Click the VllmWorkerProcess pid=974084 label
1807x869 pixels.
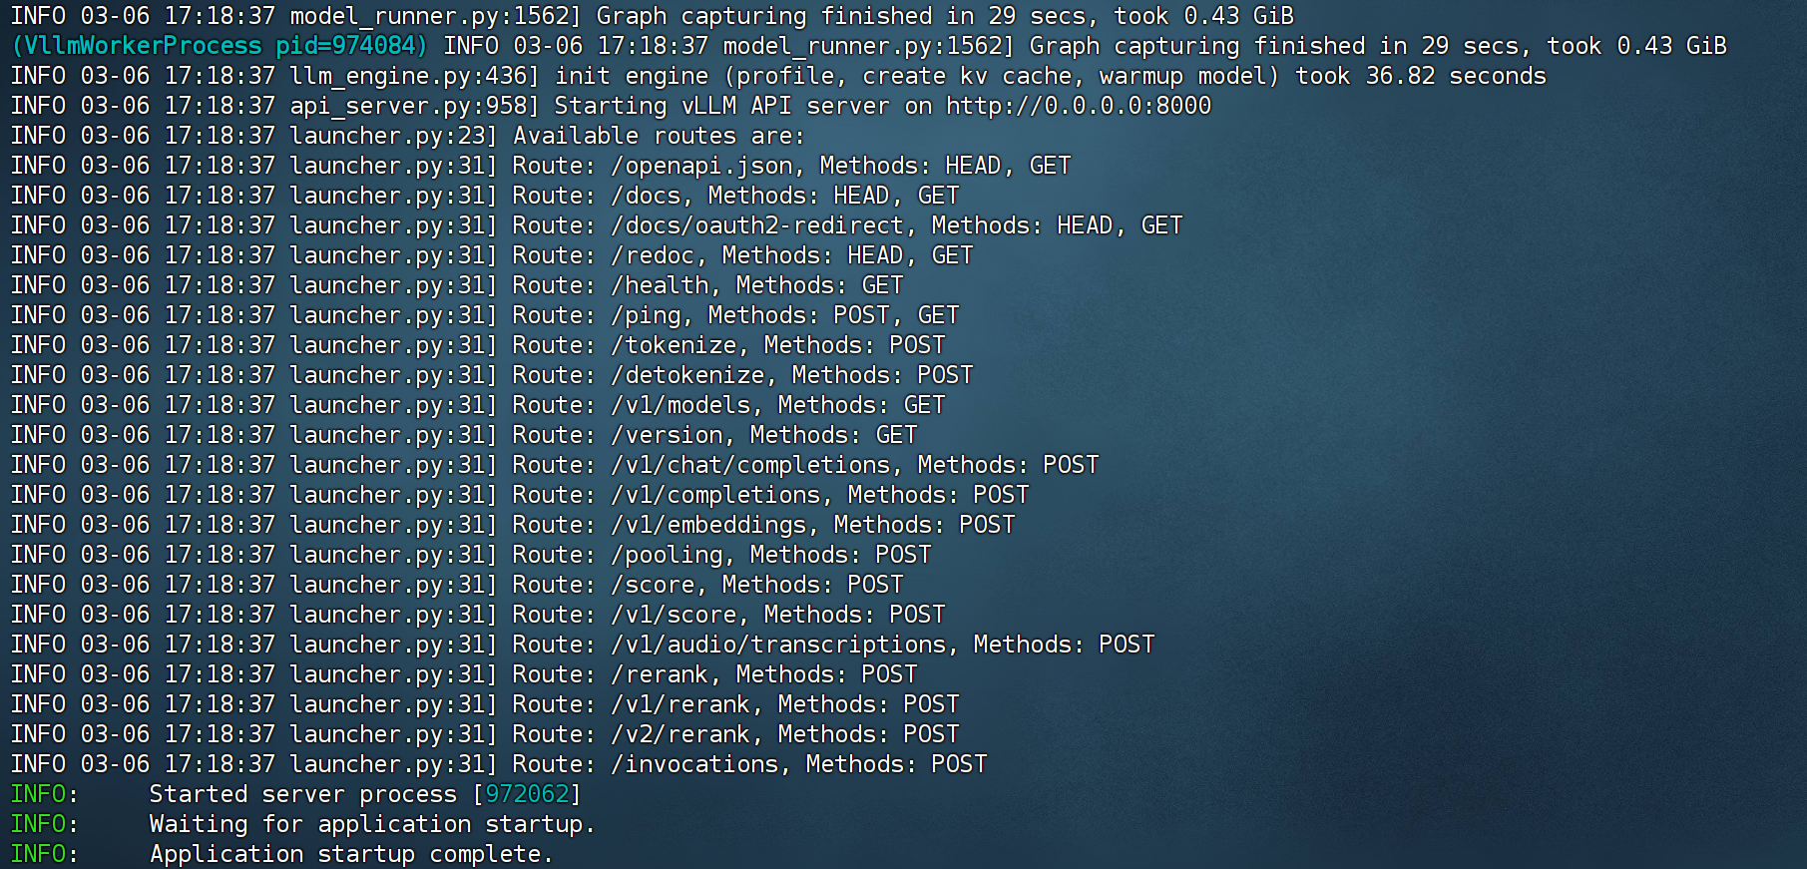tap(220, 46)
